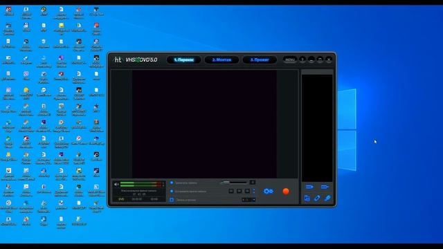Open the '2. Монтаж' tab
The image size is (443, 249).
point(221,60)
